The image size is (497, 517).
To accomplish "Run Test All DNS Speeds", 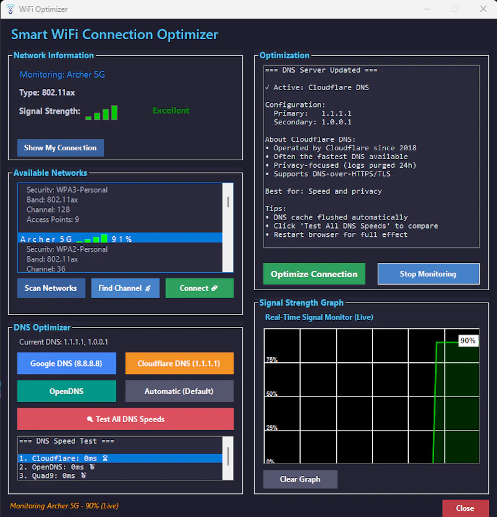I will pos(125,419).
